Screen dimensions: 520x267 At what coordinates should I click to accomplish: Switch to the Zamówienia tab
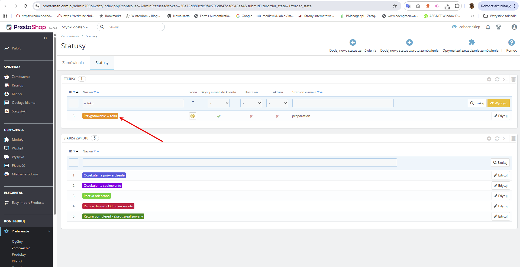(73, 63)
